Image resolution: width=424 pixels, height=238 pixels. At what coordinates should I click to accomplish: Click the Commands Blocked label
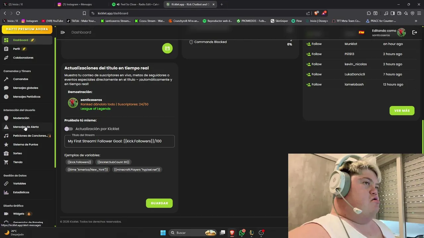click(x=210, y=42)
